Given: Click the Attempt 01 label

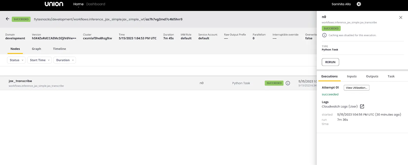Looking at the screenshot, I should tap(330, 87).
